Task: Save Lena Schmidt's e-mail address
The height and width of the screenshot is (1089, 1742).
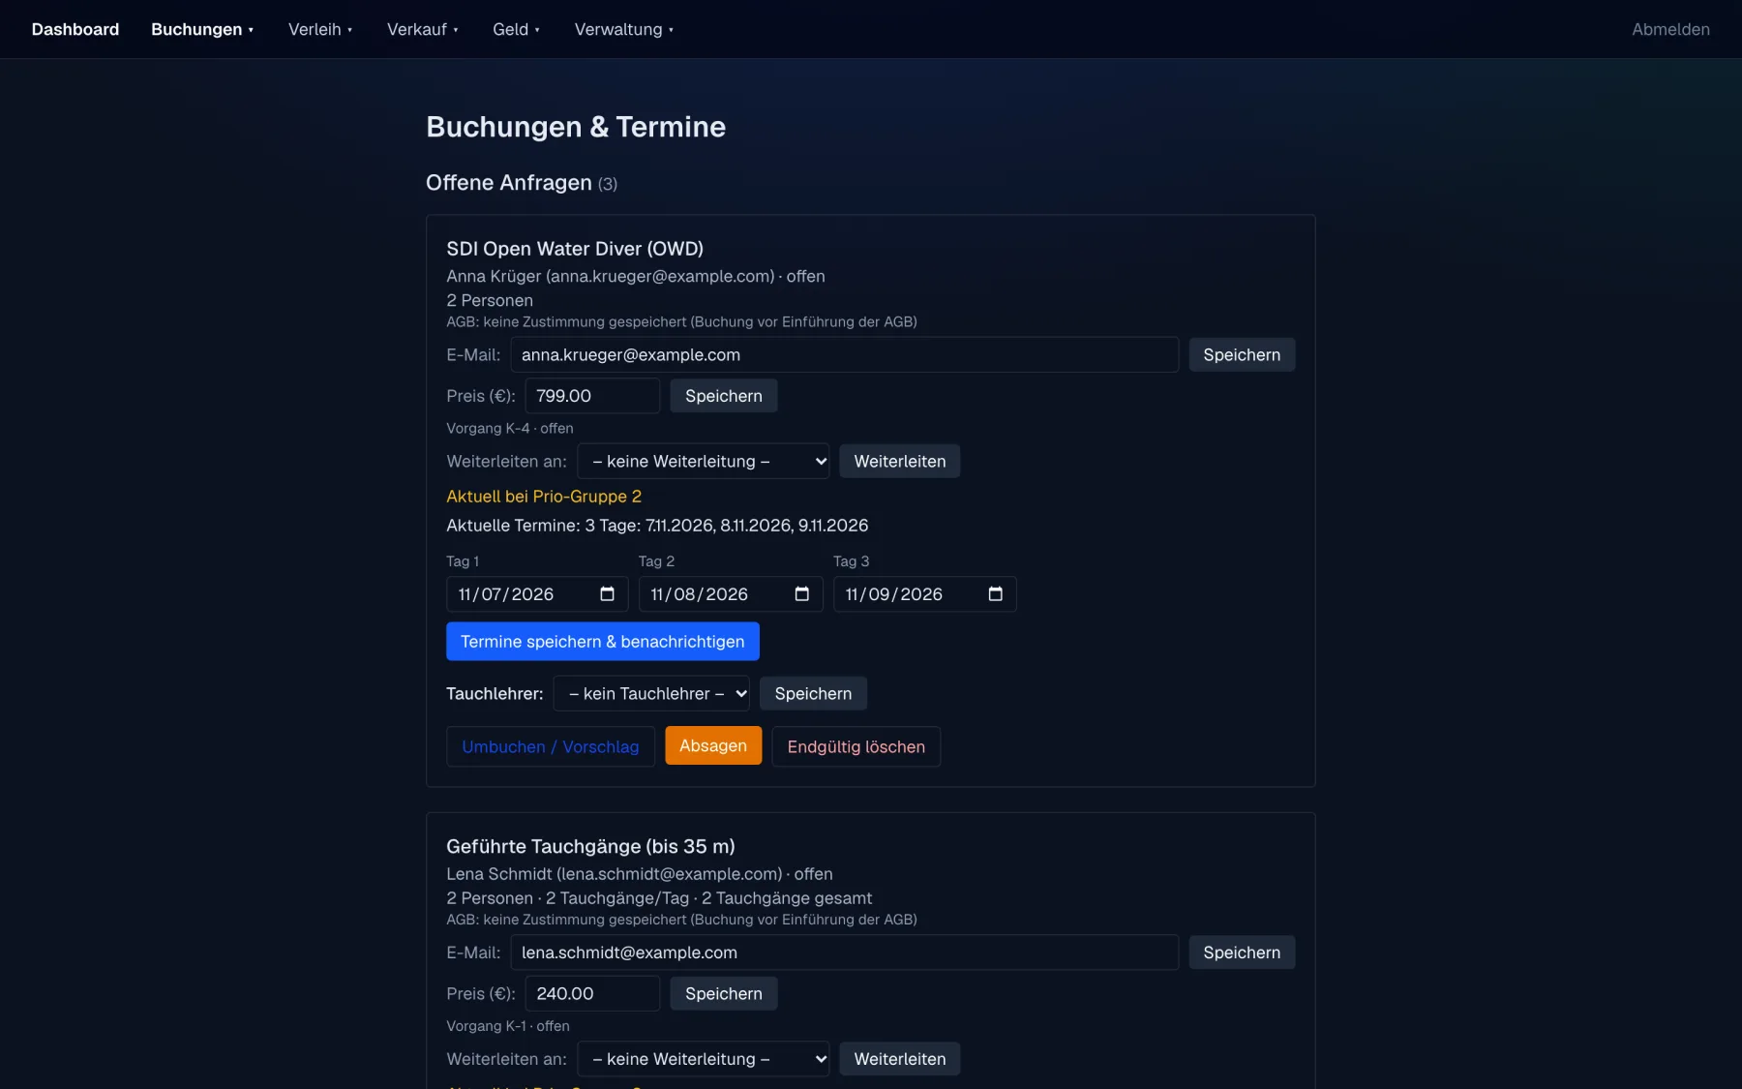Action: point(1242,953)
